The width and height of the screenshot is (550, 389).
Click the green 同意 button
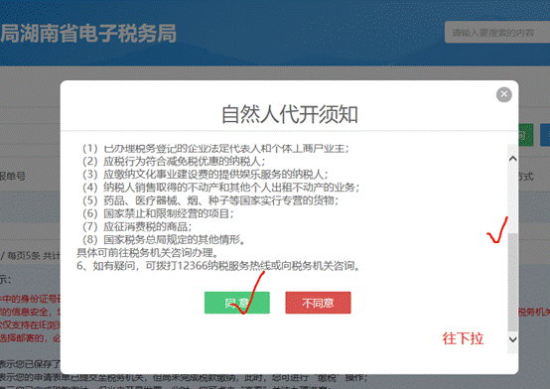point(237,303)
